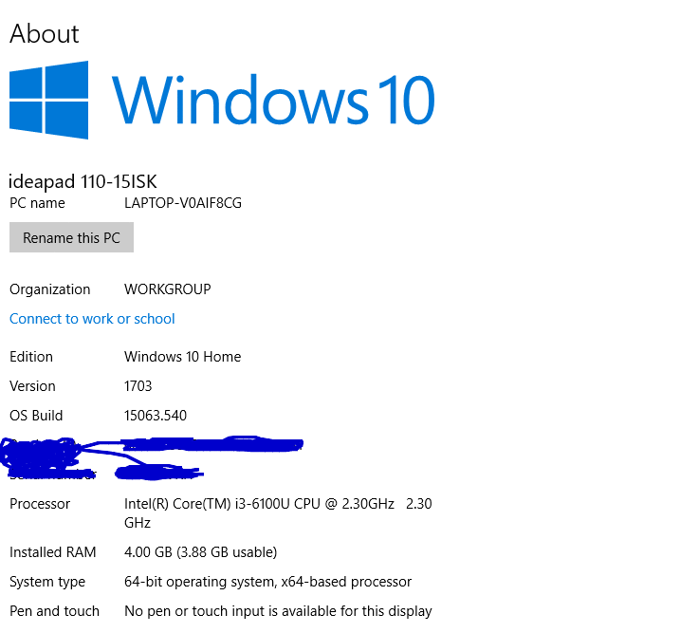Select the 64-bit operating system value

tap(267, 582)
